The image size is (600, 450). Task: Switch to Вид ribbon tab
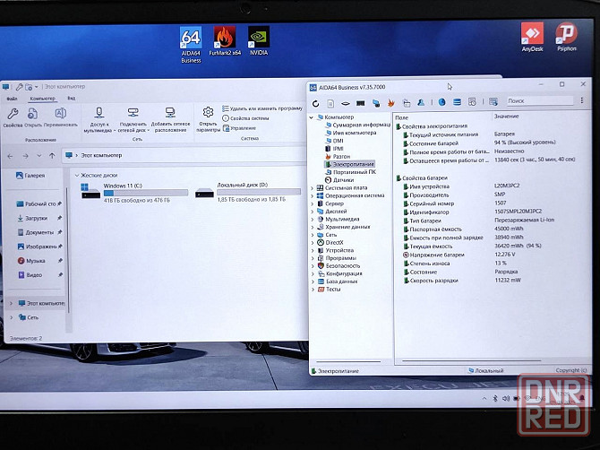(71, 98)
